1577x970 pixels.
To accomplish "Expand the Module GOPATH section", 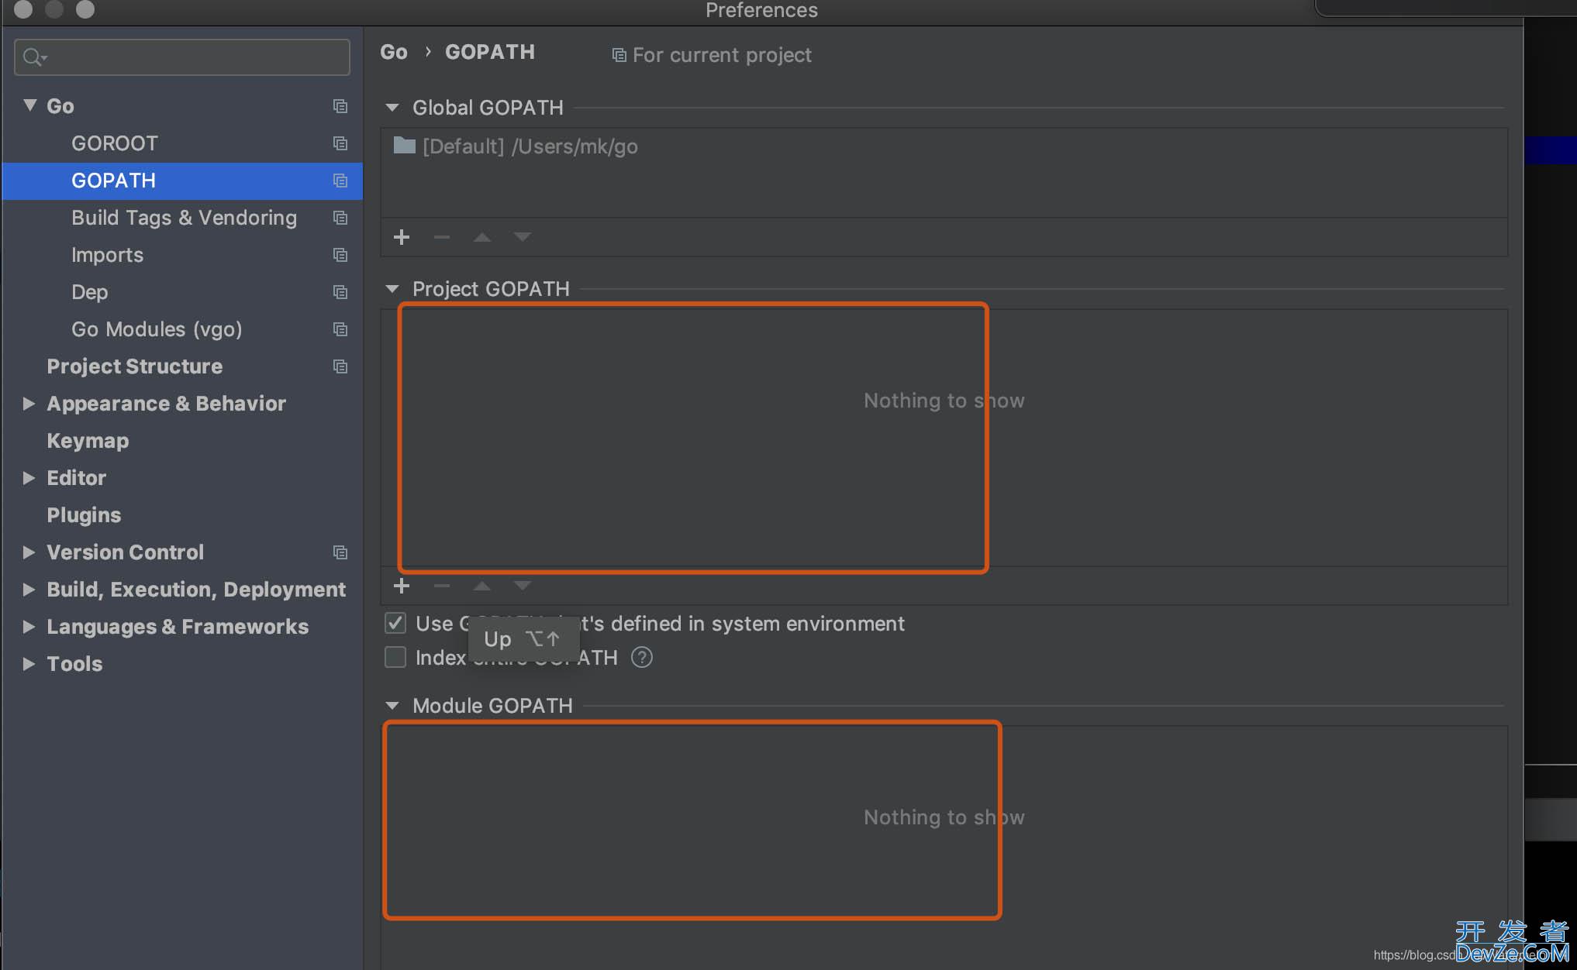I will [392, 704].
